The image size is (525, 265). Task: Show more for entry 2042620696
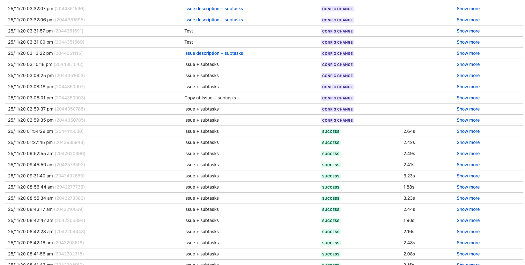coord(468,154)
